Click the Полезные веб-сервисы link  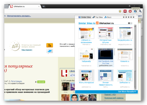click(114, 98)
